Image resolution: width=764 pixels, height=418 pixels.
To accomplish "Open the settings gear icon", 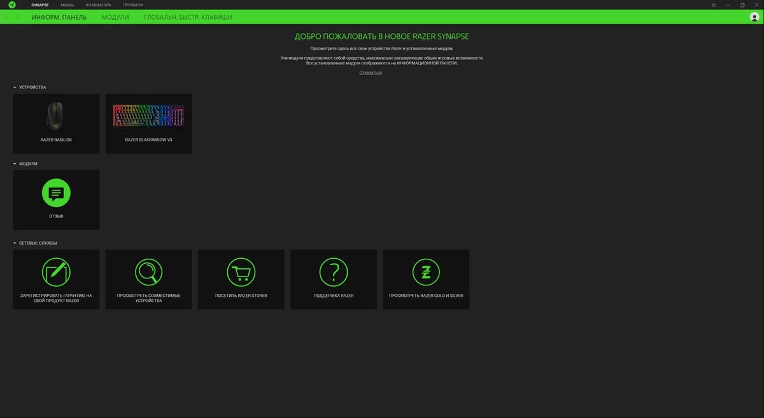I will coord(714,5).
